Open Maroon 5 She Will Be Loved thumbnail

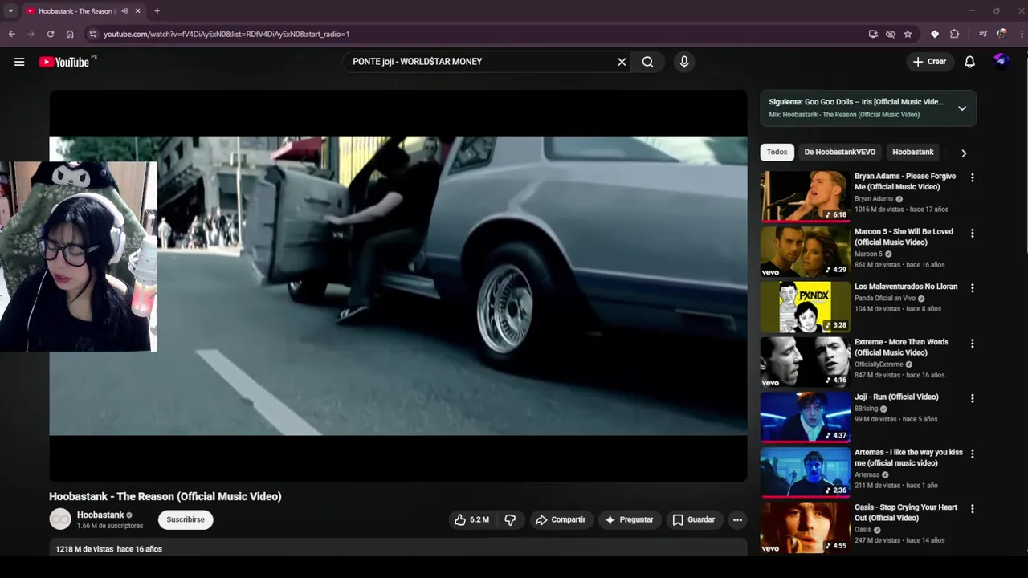click(805, 251)
